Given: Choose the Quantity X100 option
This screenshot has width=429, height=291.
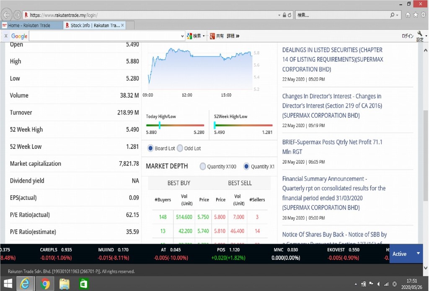Looking at the screenshot, I should pyautogui.click(x=203, y=166).
